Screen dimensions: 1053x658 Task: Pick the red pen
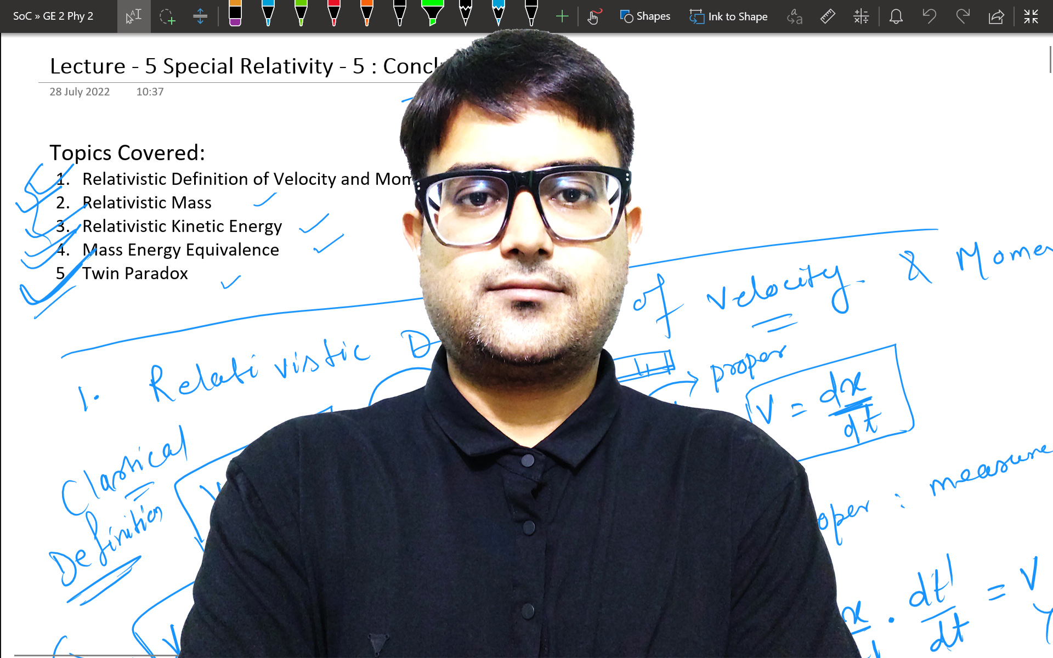[334, 14]
